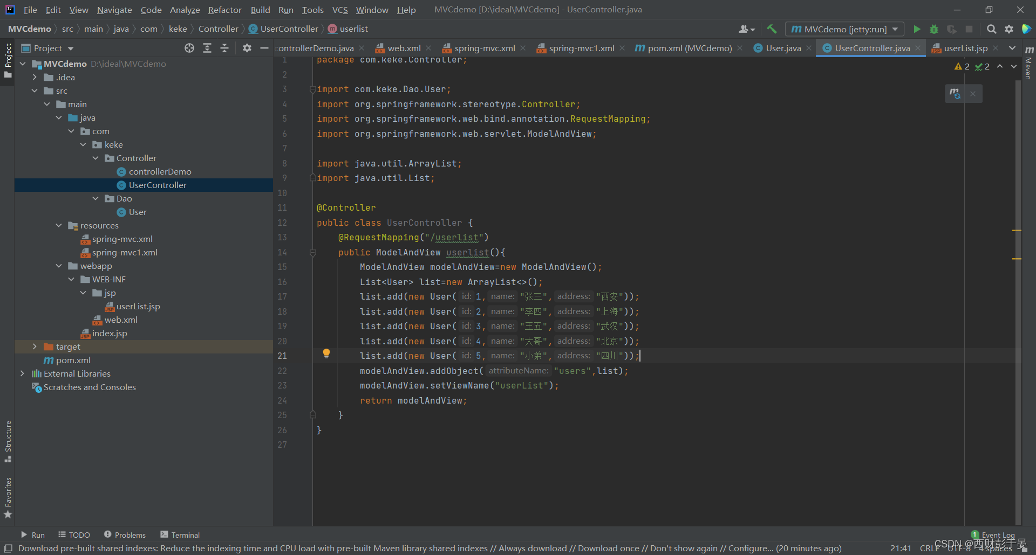
Task: Stop the running process square icon
Action: coord(969,29)
